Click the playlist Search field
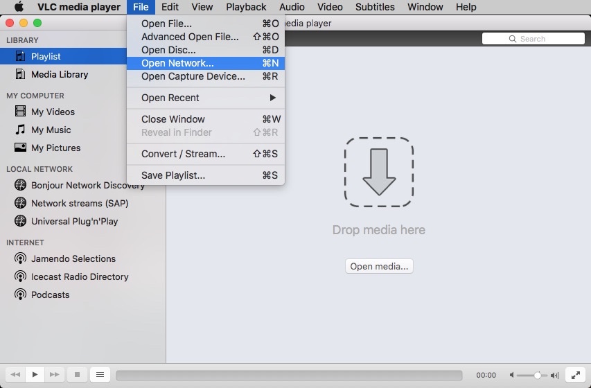 [533, 39]
